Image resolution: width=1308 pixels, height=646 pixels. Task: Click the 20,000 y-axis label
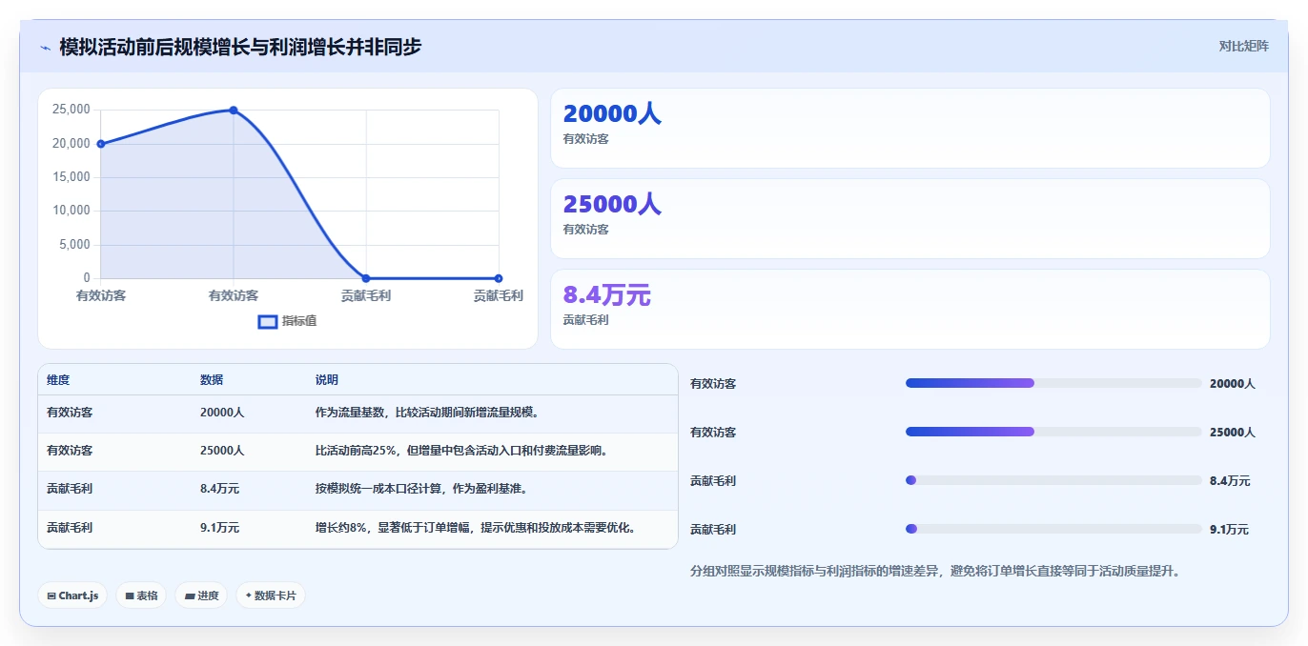click(72, 144)
